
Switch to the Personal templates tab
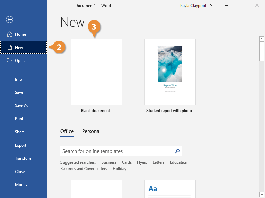pyautogui.click(x=91, y=131)
